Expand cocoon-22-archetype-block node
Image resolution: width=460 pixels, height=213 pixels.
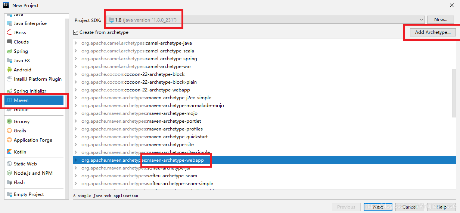click(x=76, y=74)
